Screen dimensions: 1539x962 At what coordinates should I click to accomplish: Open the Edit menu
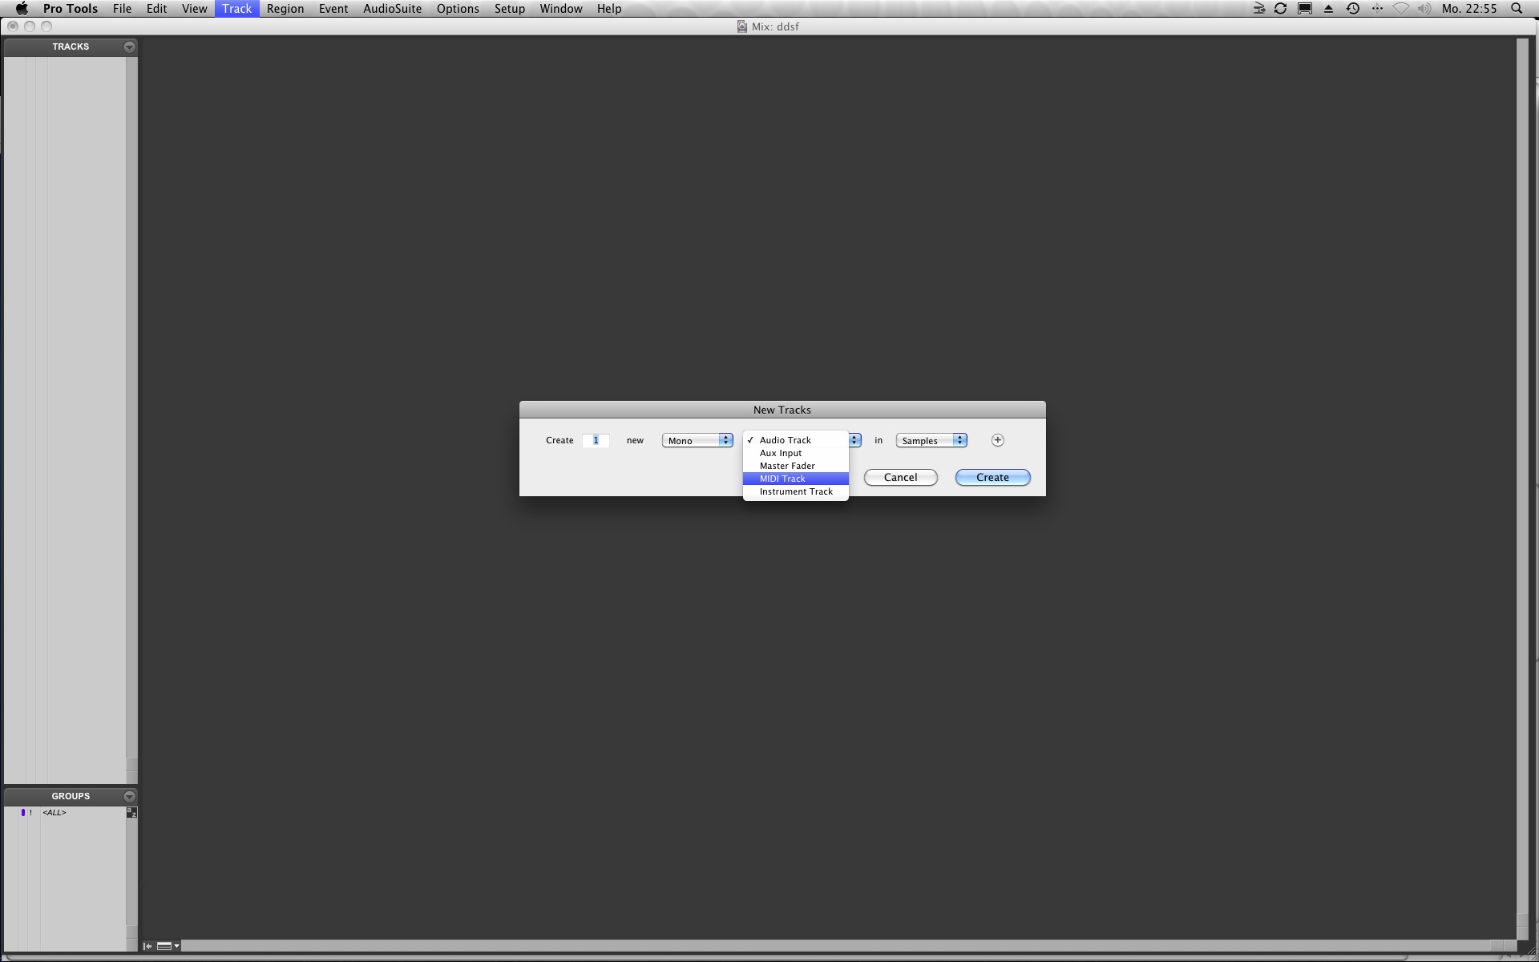tap(156, 9)
